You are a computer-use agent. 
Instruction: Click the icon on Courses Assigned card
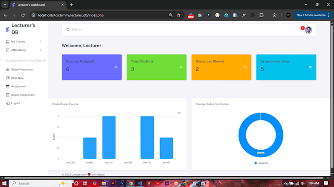pyautogui.click(x=116, y=67)
